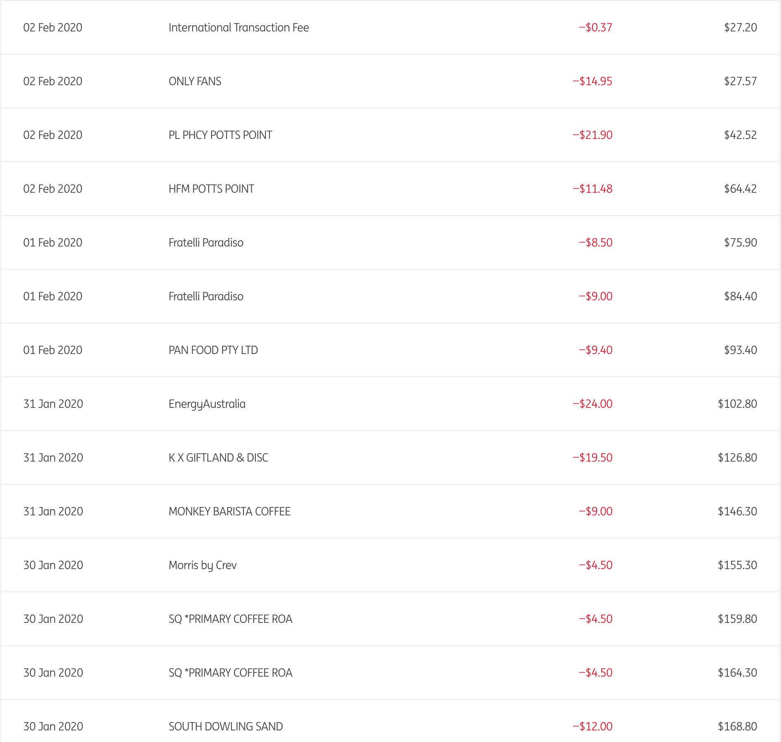
Task: Click the Morris by Crev transaction
Action: 202,565
